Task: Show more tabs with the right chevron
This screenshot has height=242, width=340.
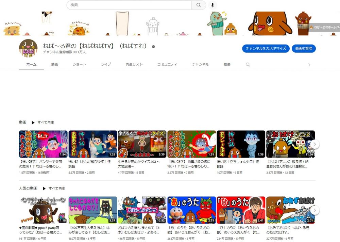Action: 309,64
